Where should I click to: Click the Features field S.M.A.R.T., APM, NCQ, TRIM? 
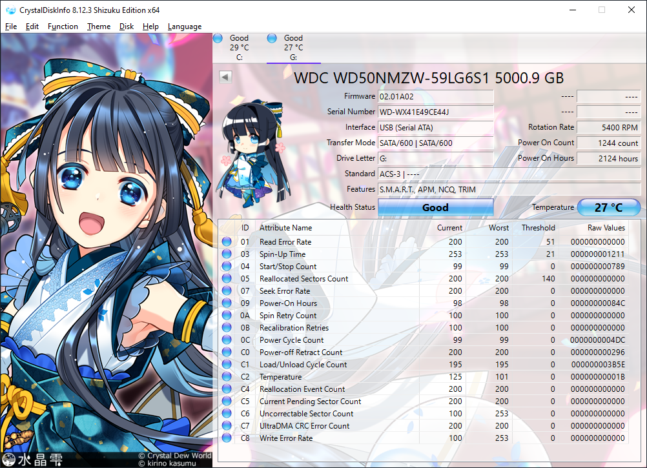pos(509,189)
